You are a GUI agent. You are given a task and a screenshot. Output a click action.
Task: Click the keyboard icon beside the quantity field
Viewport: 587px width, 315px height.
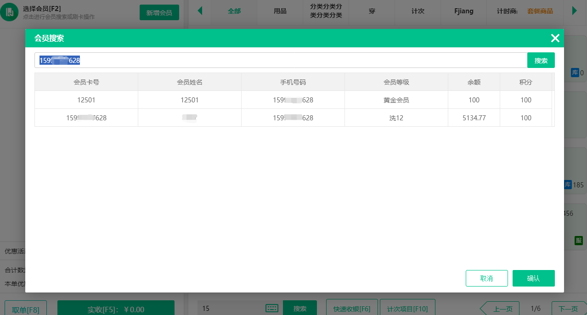click(273, 309)
